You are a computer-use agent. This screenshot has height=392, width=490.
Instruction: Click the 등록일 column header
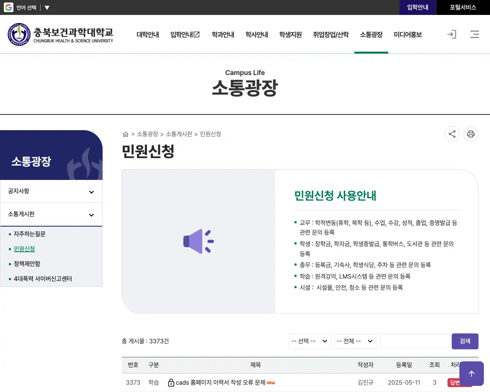pos(404,365)
